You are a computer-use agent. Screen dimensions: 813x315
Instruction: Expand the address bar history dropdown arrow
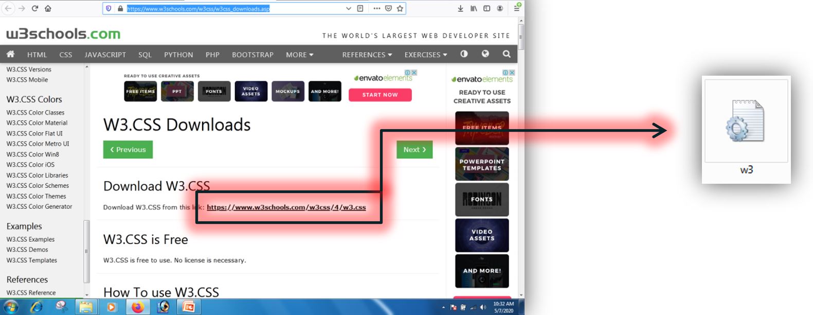[348, 8]
